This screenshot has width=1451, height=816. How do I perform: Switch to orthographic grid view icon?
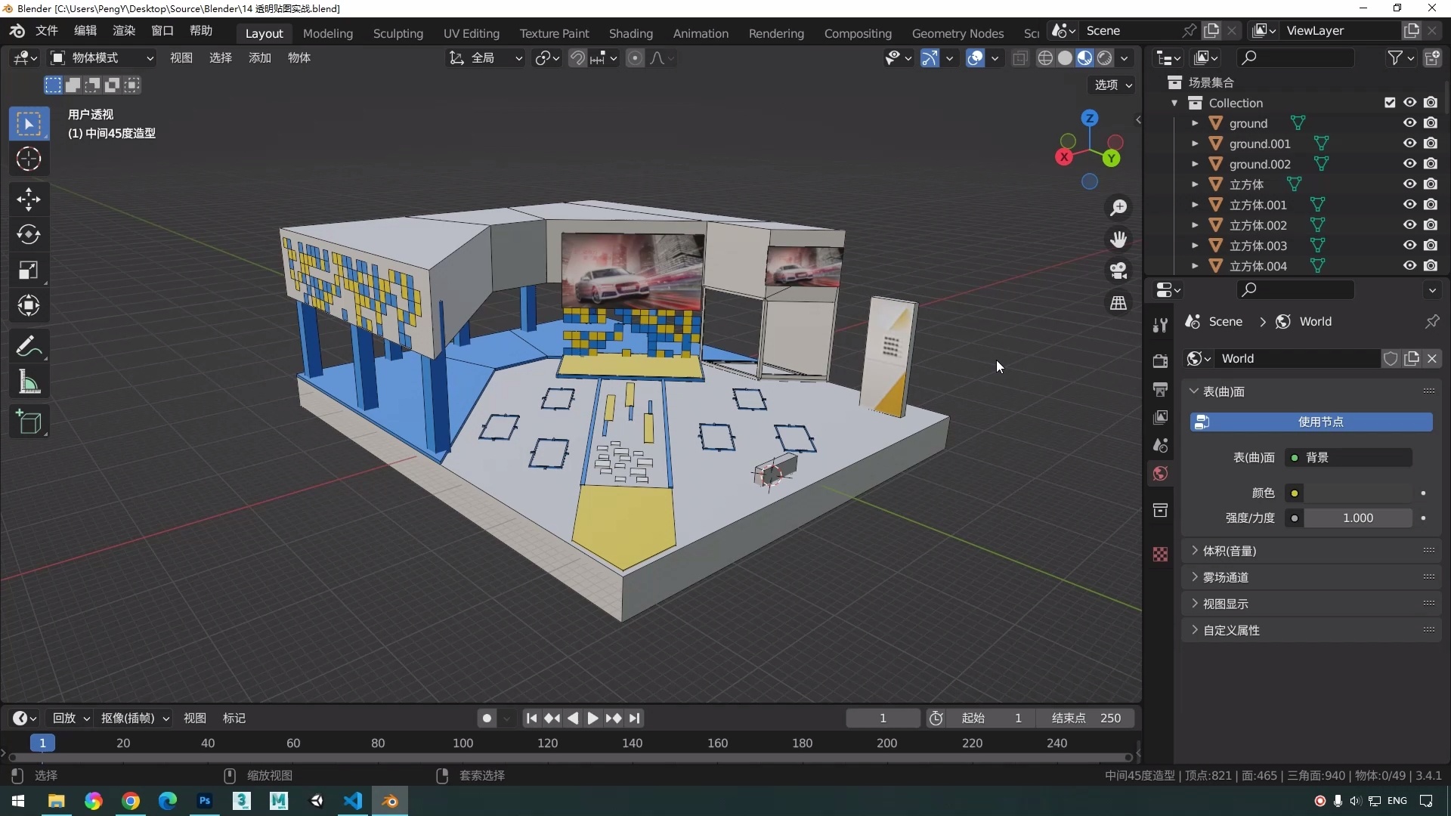tap(1118, 303)
